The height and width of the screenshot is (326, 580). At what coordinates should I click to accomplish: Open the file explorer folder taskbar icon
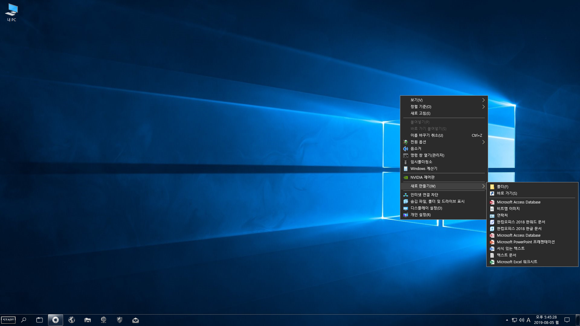click(88, 320)
